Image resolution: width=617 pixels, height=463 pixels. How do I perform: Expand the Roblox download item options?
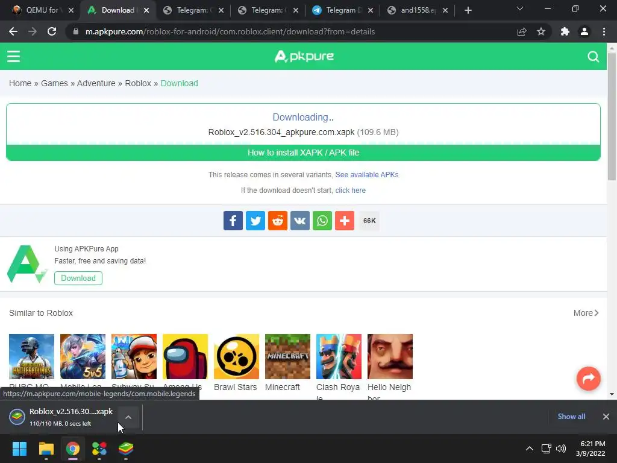128,417
